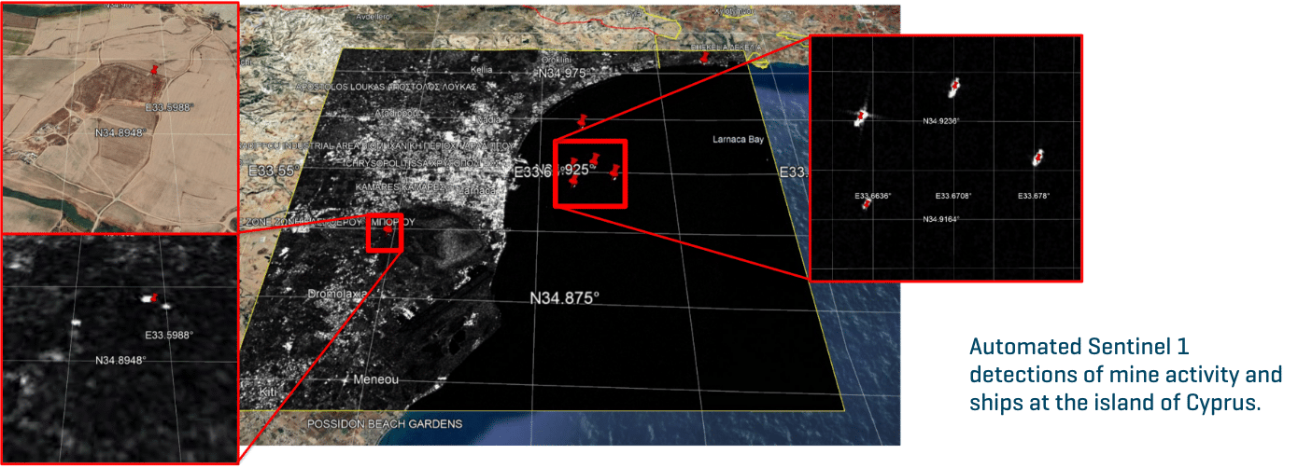Image resolution: width=1298 pixels, height=468 pixels.
Task: Select the N34.975° latitude label
Action: pos(562,74)
